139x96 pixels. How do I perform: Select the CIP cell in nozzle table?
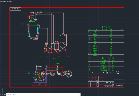pyautogui.click(x=95, y=46)
